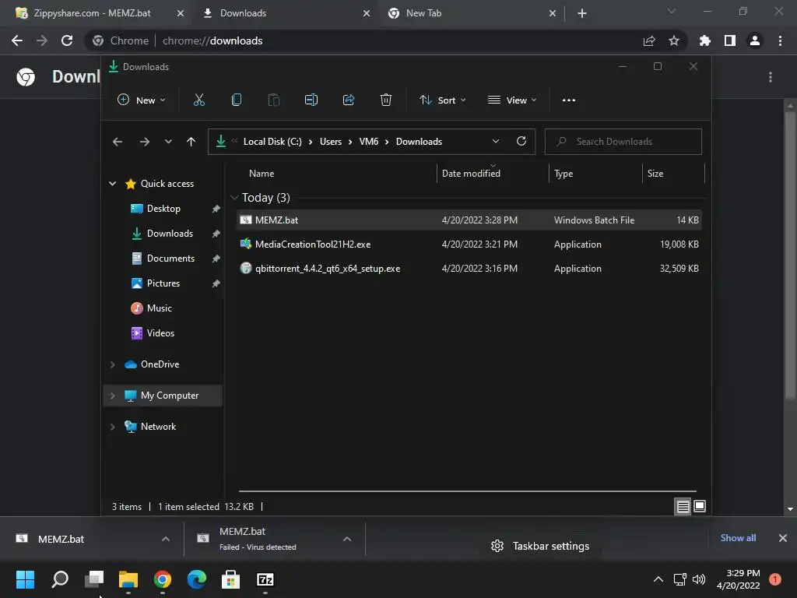Click the Share icon in Explorer toolbar

pos(349,100)
